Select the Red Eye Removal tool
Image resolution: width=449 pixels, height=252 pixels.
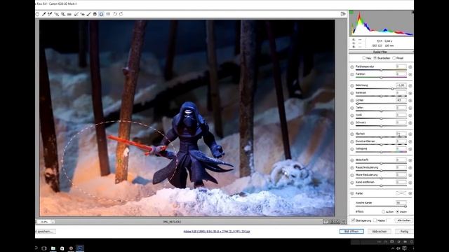tap(83, 14)
